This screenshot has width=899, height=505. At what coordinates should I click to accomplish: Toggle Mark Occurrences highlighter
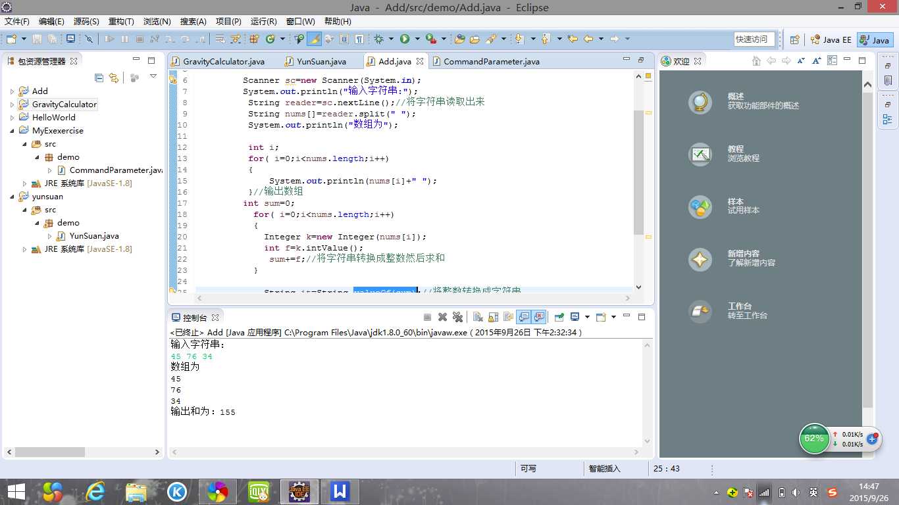tap(315, 39)
